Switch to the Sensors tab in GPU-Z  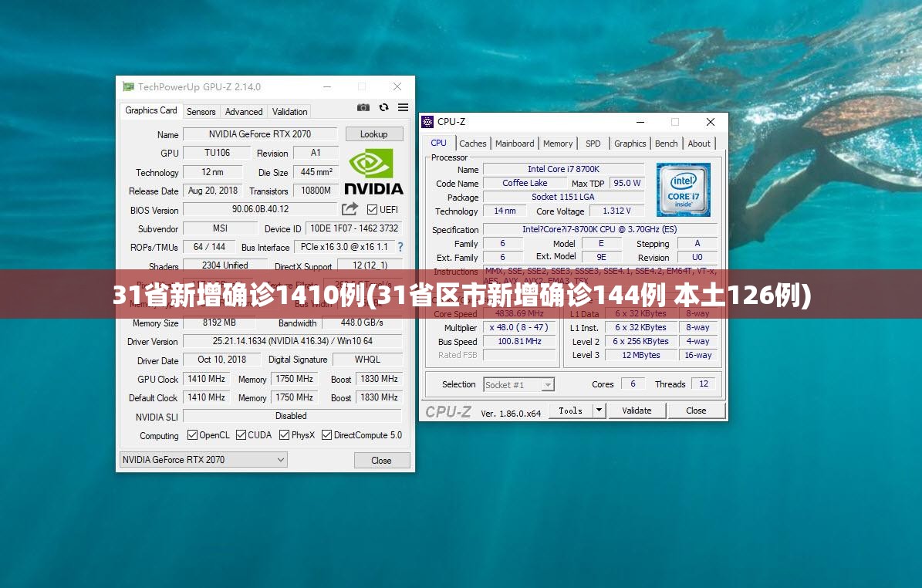[201, 111]
